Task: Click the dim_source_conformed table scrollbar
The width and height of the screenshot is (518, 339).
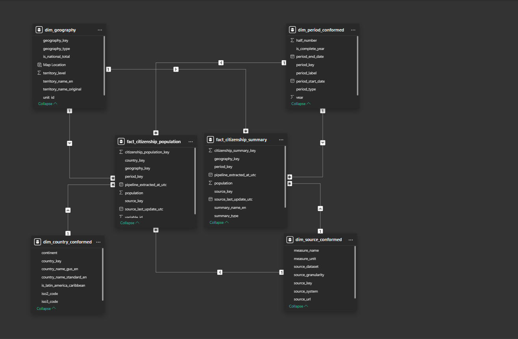Action: tap(355, 272)
